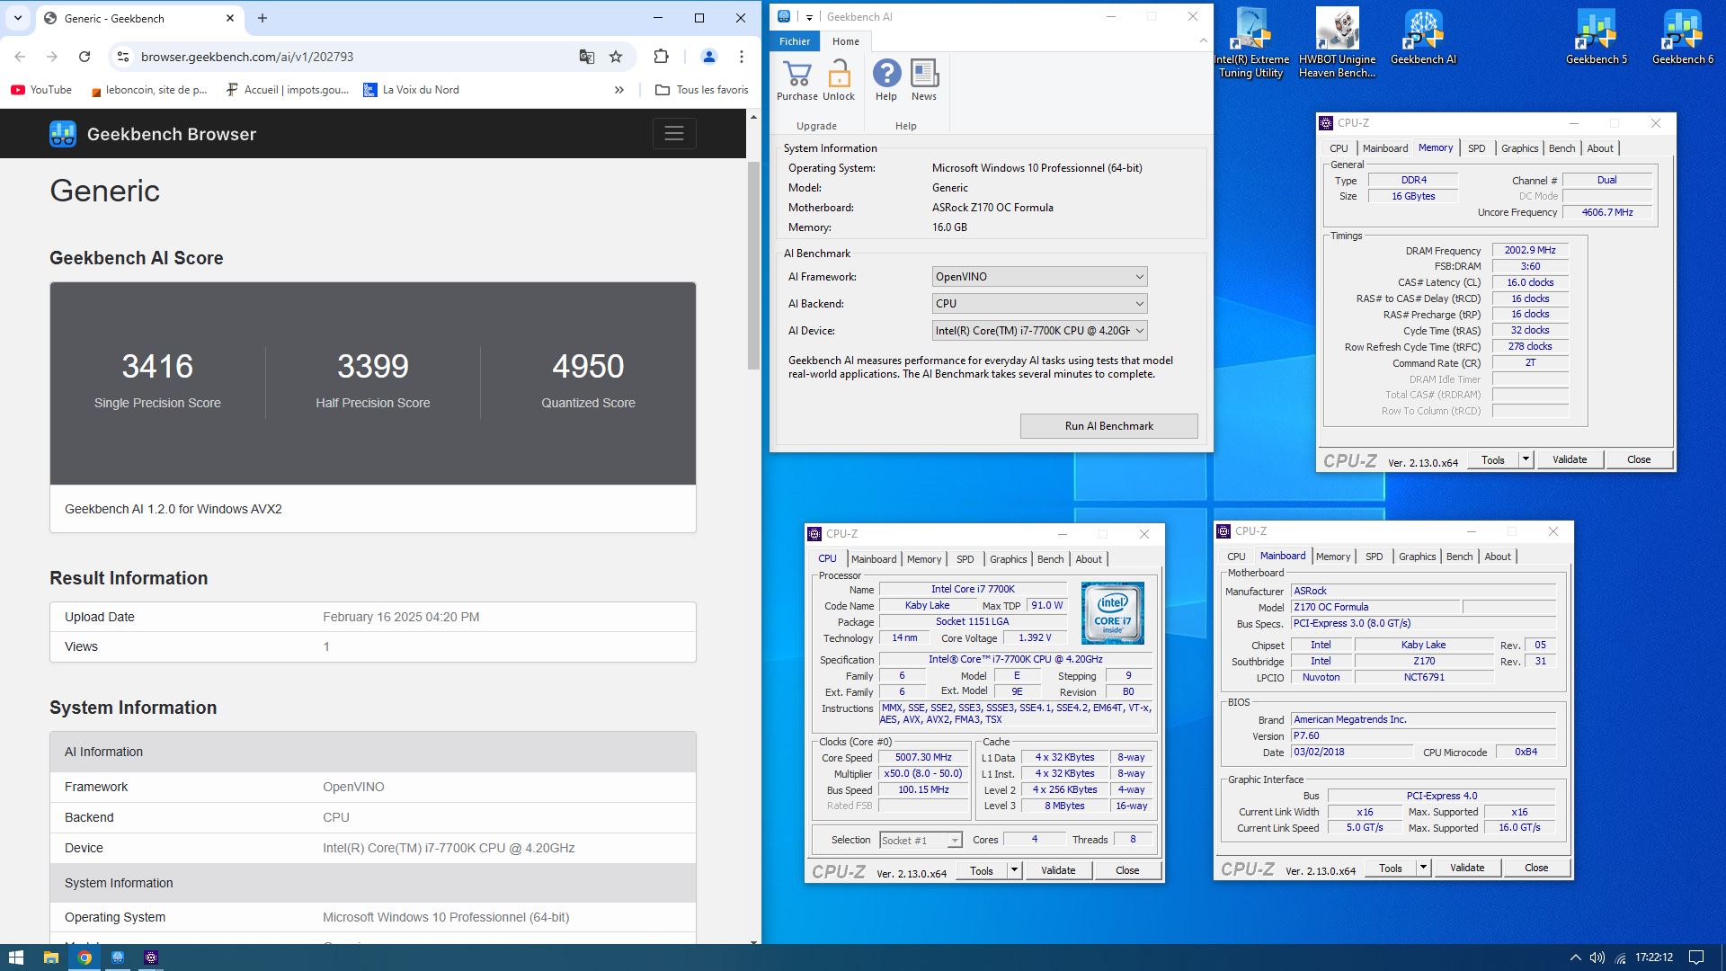Screen dimensions: 1726x971
Task: Open About tab in CPU-Z Memory window
Action: point(1599,148)
